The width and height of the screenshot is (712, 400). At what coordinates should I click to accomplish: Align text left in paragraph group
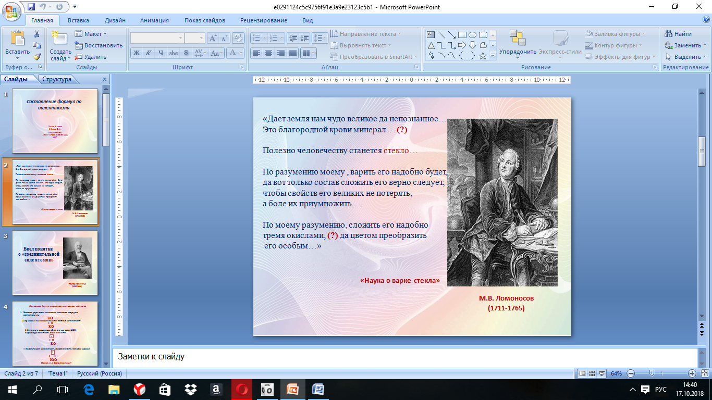pos(256,53)
